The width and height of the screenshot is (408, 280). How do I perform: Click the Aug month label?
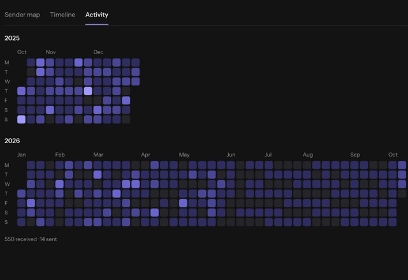308,155
